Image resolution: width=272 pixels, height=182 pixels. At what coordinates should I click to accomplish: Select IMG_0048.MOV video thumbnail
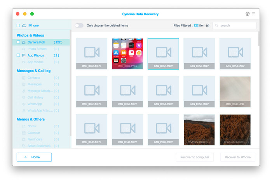pyautogui.click(x=92, y=130)
